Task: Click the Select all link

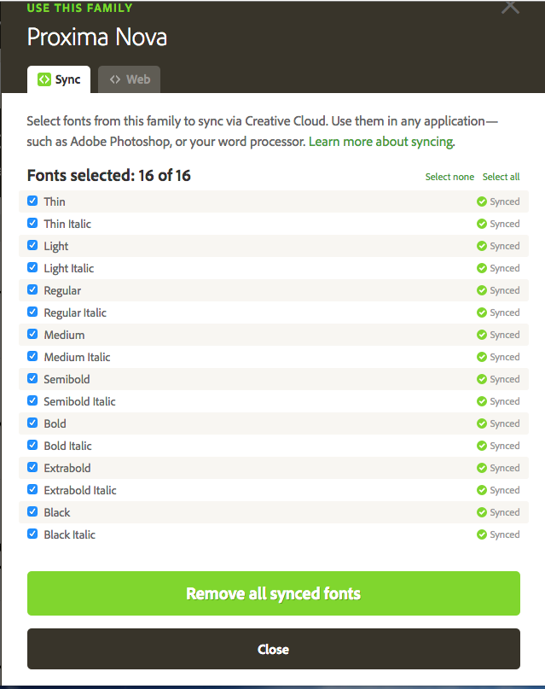Action: point(501,177)
